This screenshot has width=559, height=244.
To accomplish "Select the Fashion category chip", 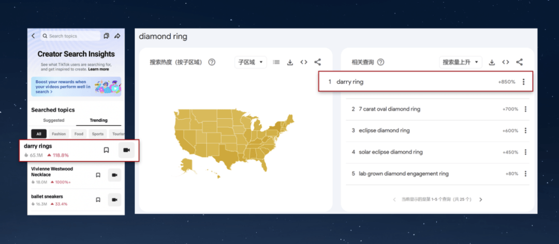I will click(58, 134).
